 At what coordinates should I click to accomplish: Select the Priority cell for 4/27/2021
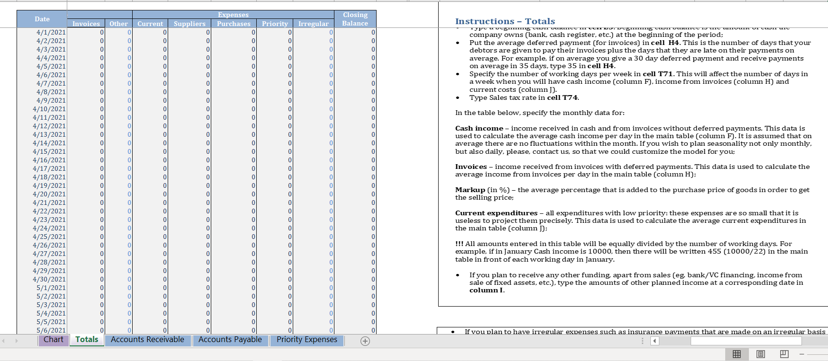275,254
